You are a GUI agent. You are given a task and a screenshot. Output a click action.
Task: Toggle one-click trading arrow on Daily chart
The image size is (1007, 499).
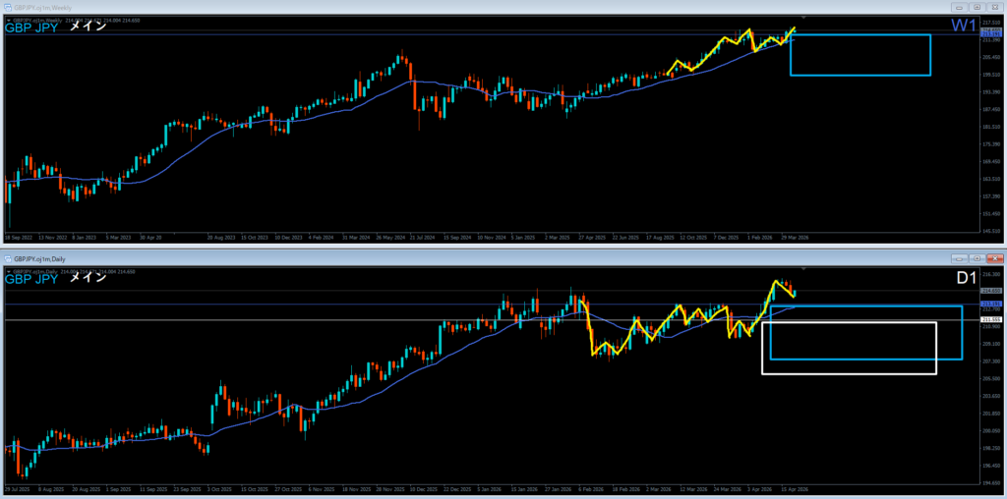[x=9, y=270]
